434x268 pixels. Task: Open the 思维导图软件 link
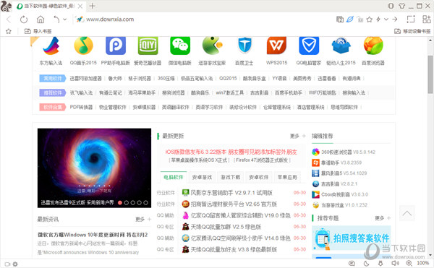(344, 107)
